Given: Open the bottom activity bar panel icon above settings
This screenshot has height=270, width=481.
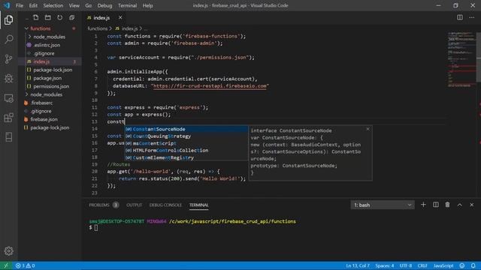Looking at the screenshot, I should 8,137.
